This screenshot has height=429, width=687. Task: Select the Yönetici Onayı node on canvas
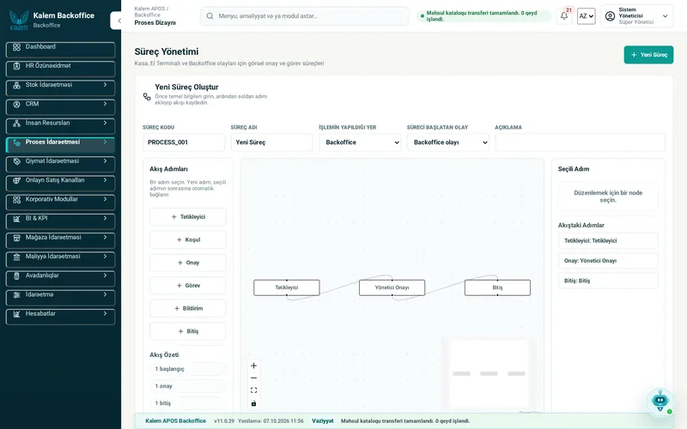pyautogui.click(x=392, y=287)
